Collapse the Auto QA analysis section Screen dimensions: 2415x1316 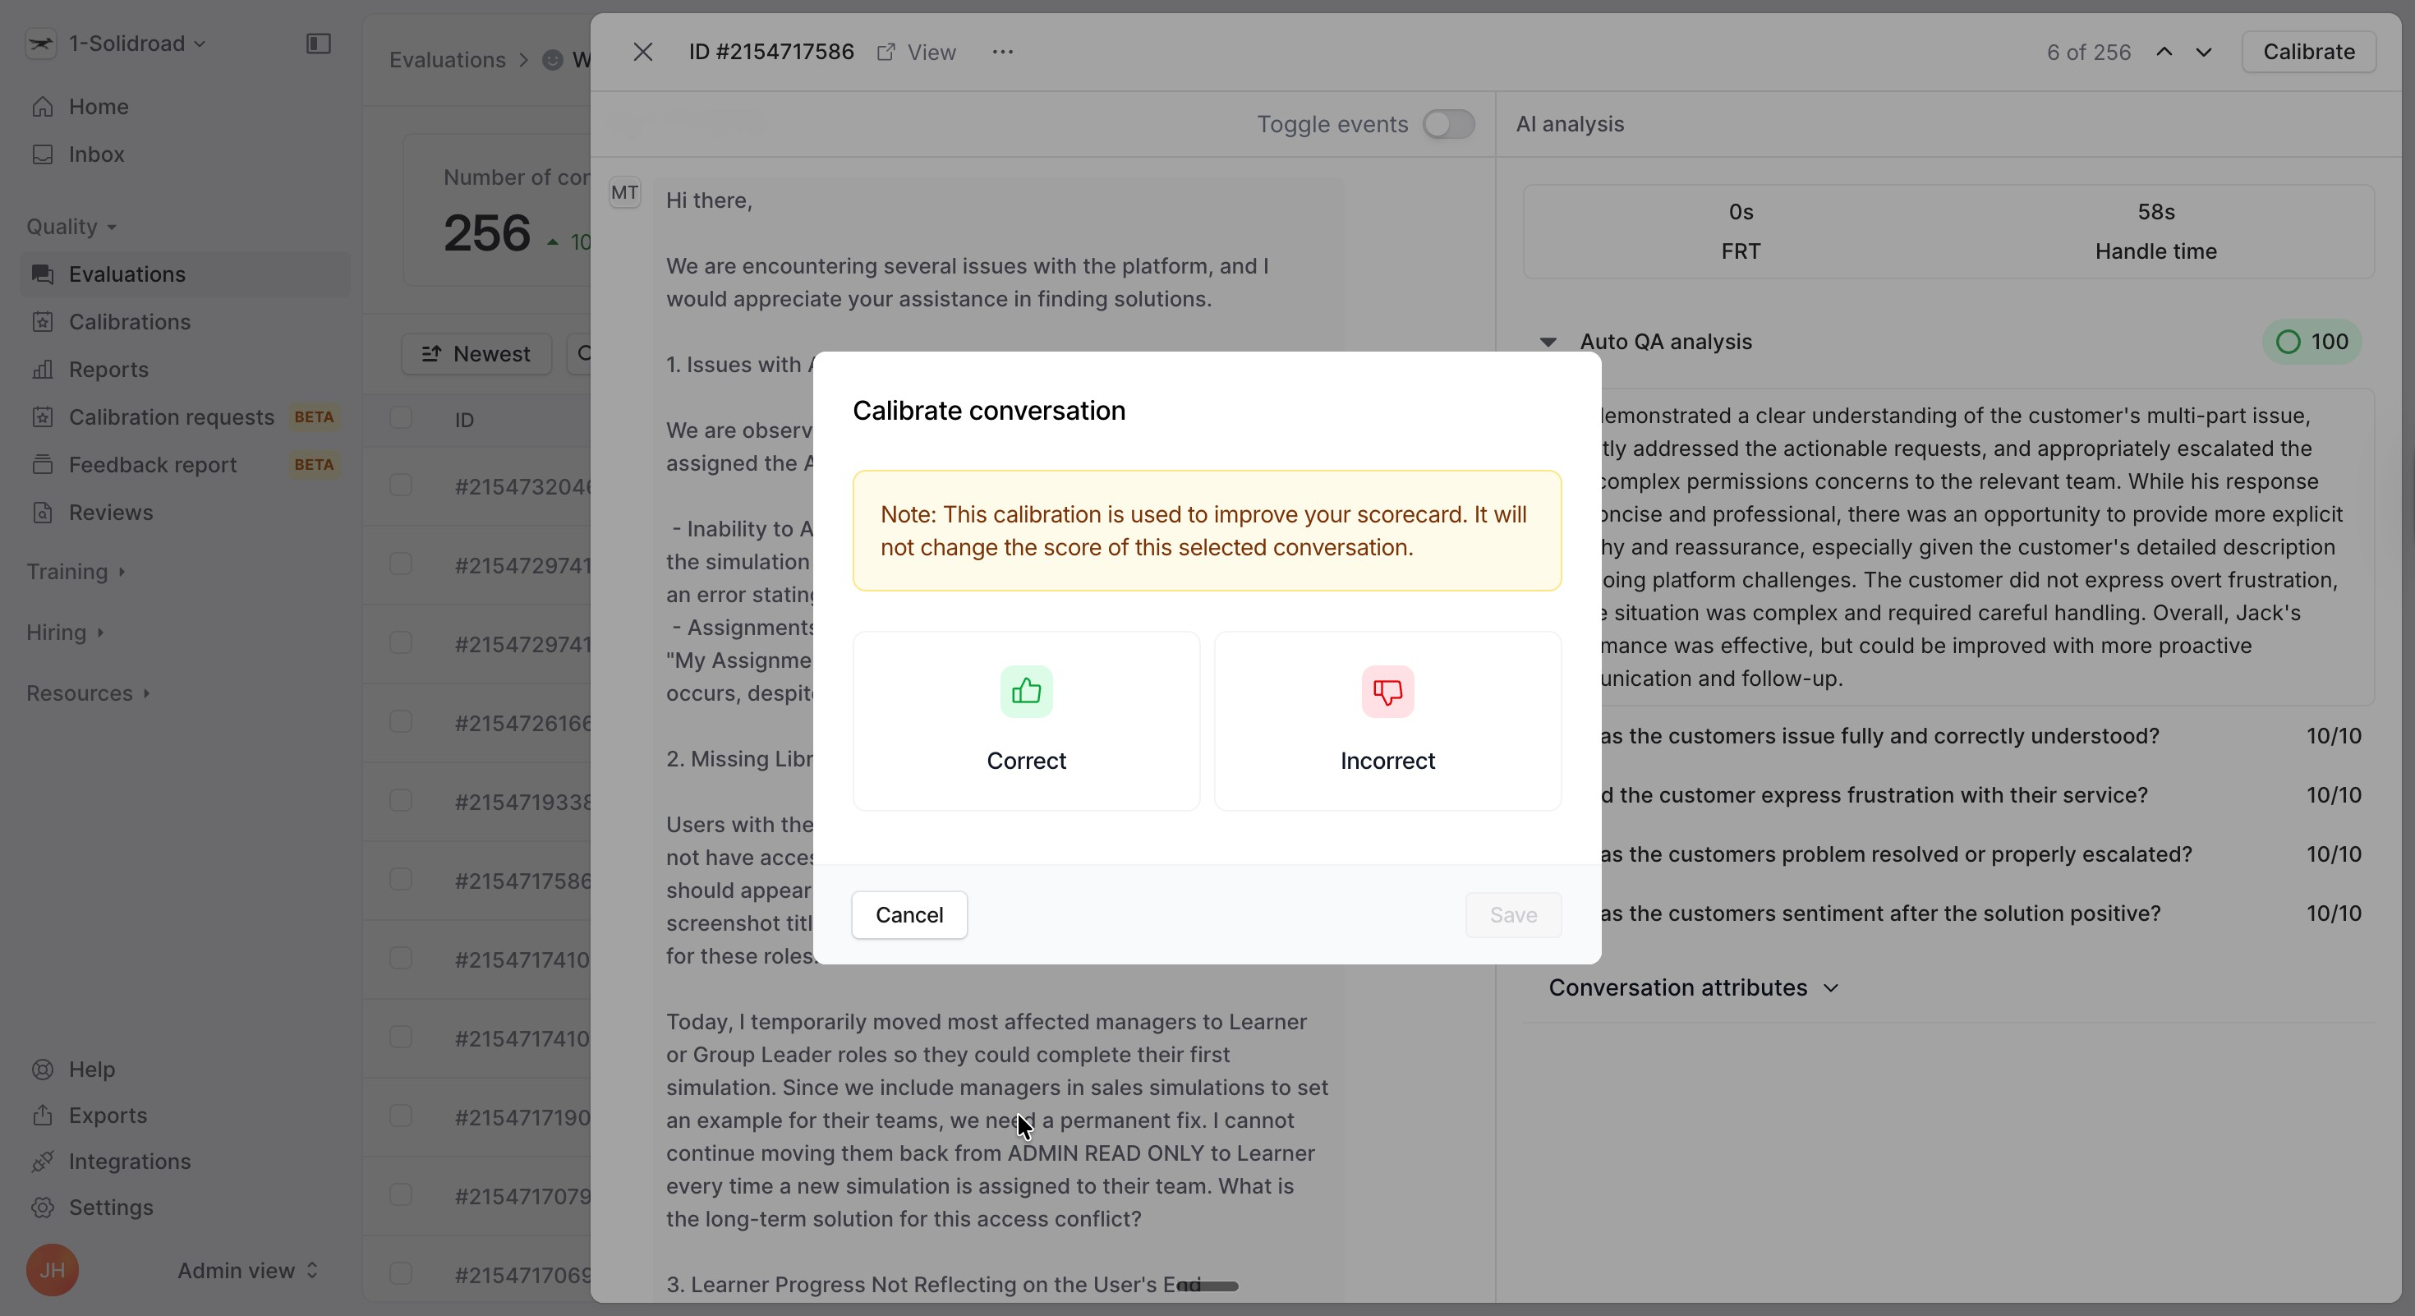click(x=1548, y=342)
